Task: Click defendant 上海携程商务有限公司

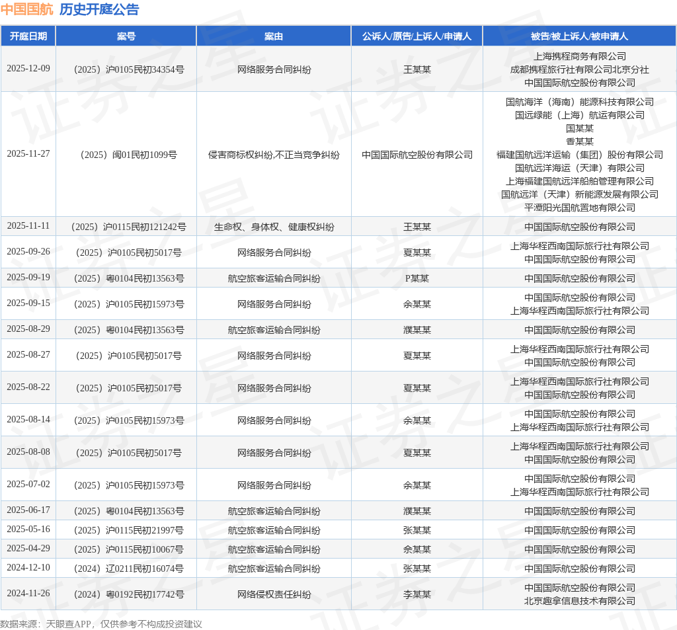Action: (x=579, y=56)
